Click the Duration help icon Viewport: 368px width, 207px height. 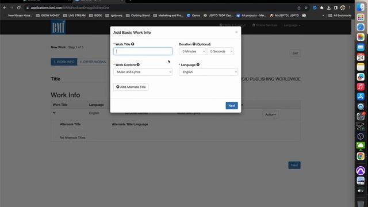click(x=194, y=44)
